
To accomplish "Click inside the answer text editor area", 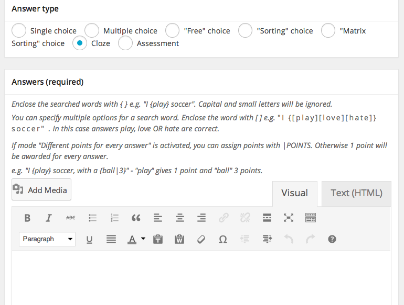I will point(201,277).
